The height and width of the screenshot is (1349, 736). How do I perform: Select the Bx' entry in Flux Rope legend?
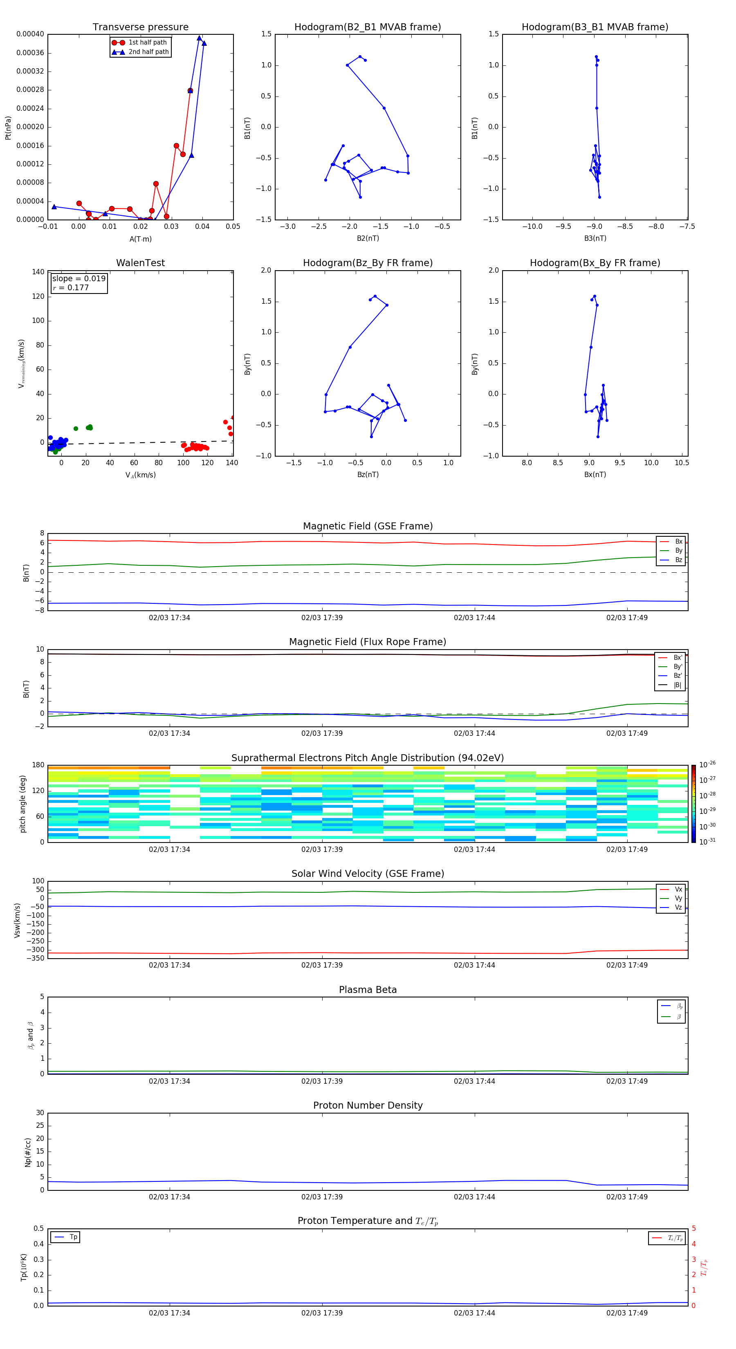pyautogui.click(x=670, y=658)
